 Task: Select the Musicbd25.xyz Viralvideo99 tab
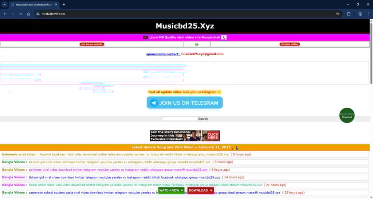click(x=34, y=4)
